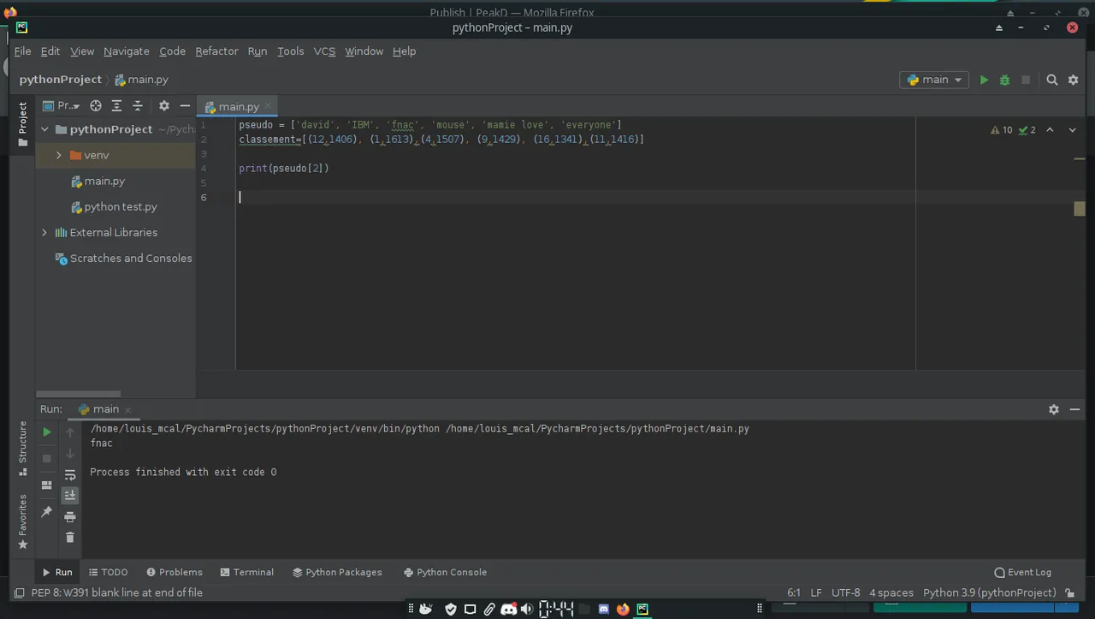
Task: Select opened file locate target icon
Action: pyautogui.click(x=96, y=106)
